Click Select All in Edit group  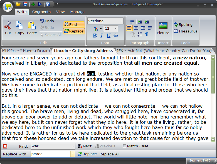click(x=51, y=35)
